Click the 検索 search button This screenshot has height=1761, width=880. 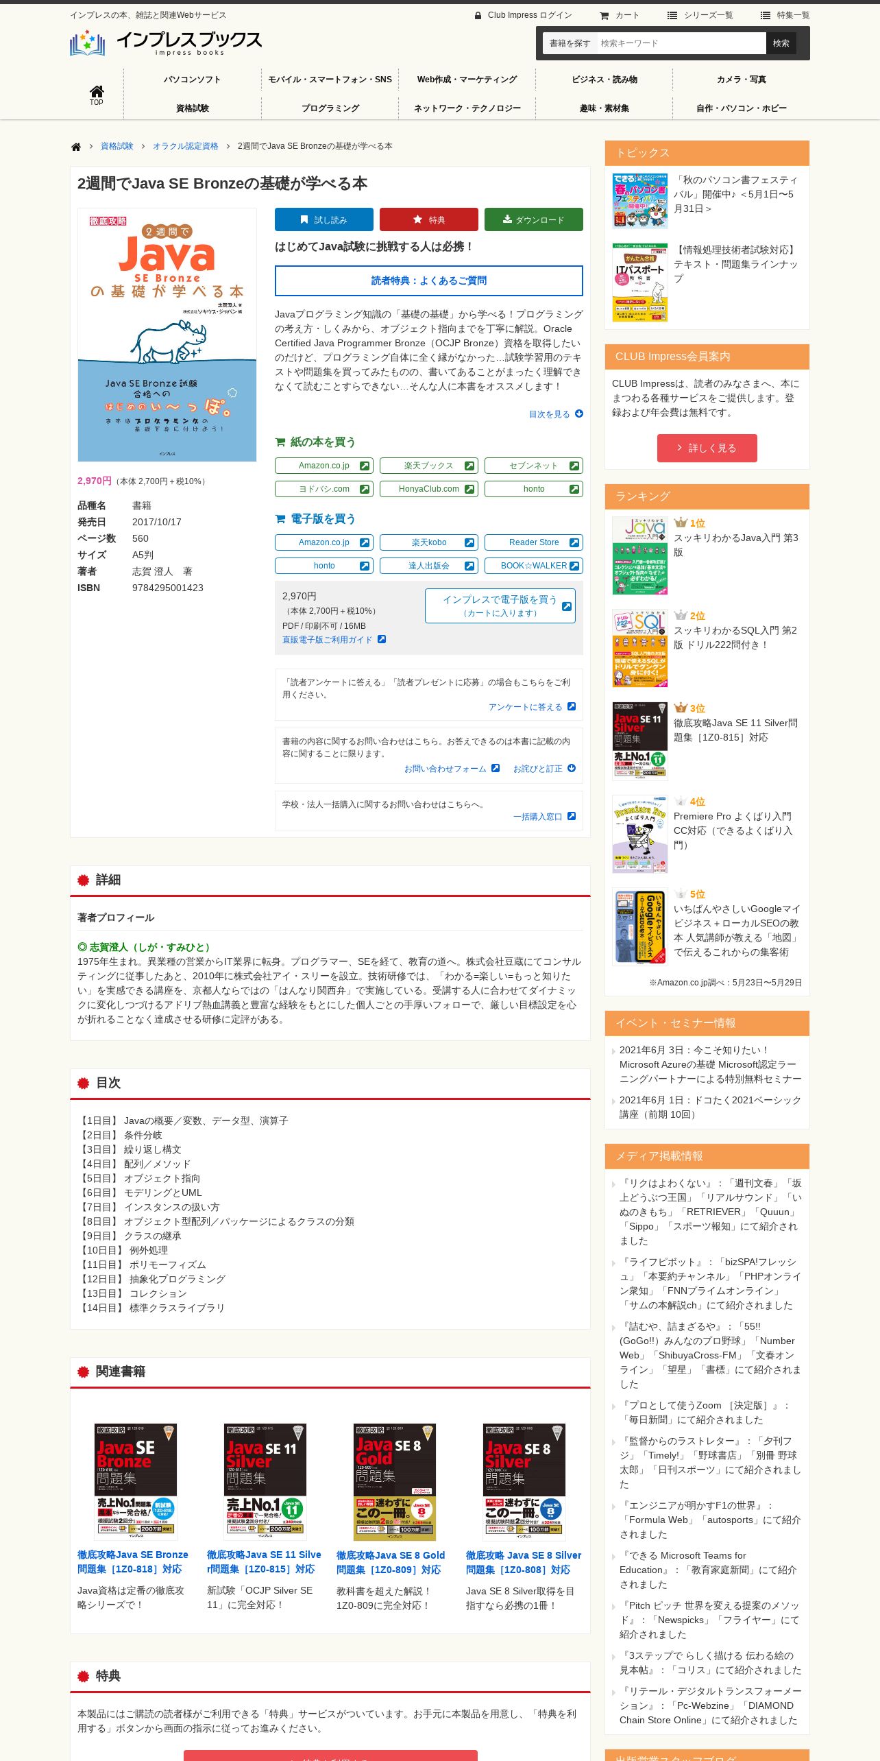781,43
